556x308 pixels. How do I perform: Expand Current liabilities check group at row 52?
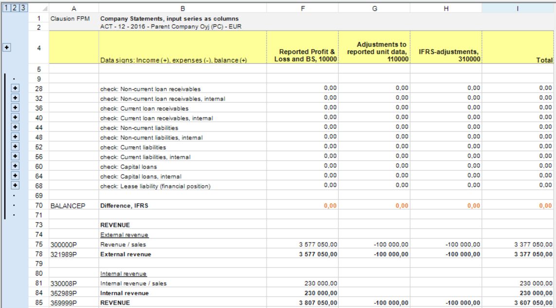pyautogui.click(x=15, y=147)
